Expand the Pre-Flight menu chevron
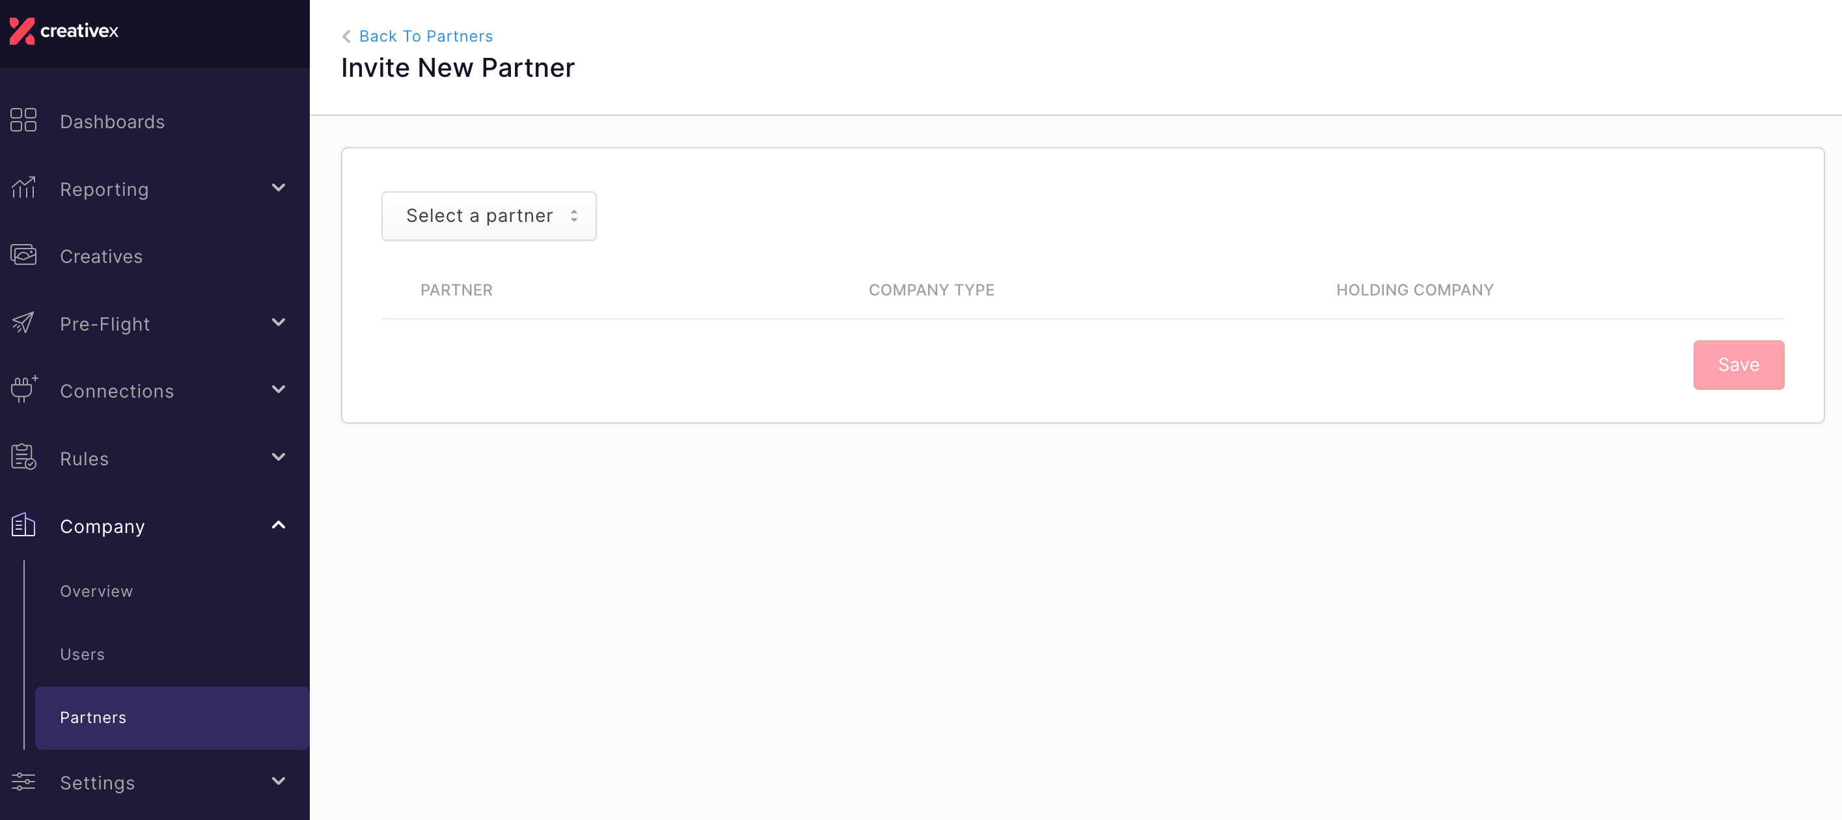This screenshot has height=820, width=1842. pyautogui.click(x=279, y=322)
